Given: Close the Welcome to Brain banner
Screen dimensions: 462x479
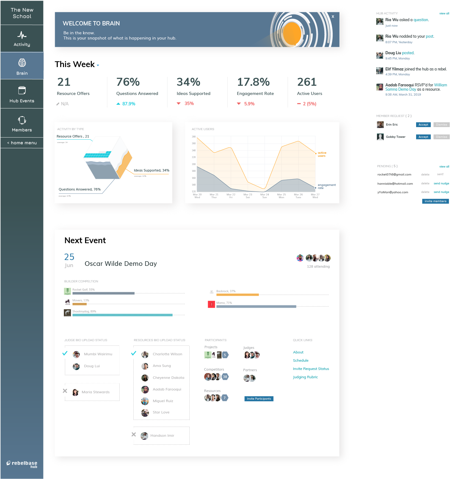Looking at the screenshot, I should [x=333, y=17].
